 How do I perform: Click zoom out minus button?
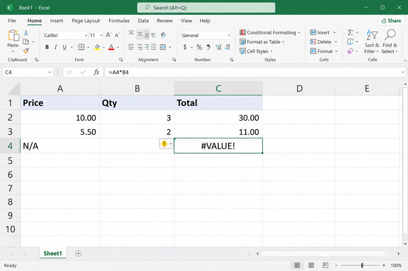pyautogui.click(x=337, y=265)
